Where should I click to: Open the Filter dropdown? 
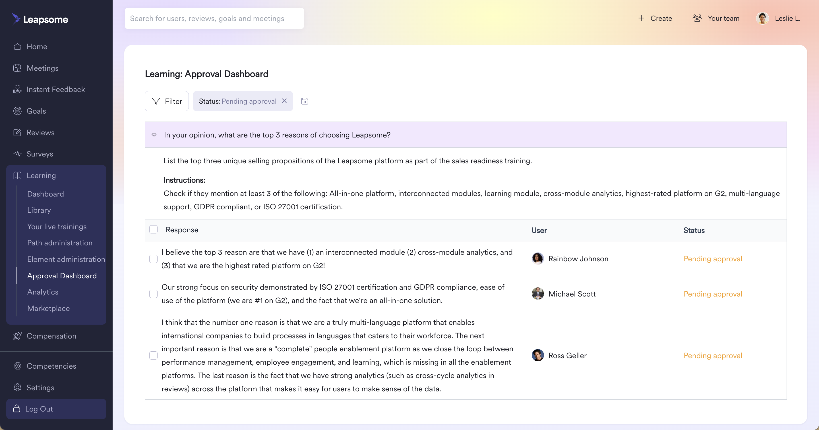point(167,101)
